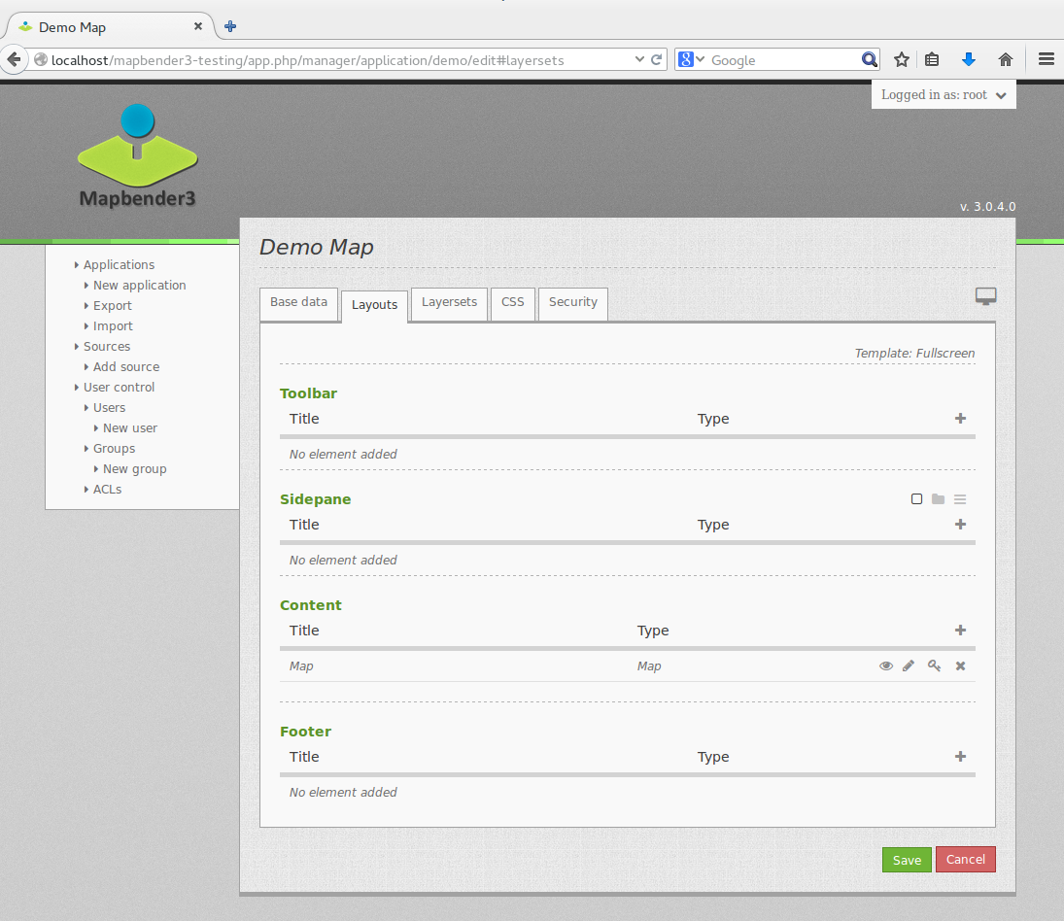Select the Sidepane square checkbox option
Screen dimensions: 1064x921
pos(916,499)
